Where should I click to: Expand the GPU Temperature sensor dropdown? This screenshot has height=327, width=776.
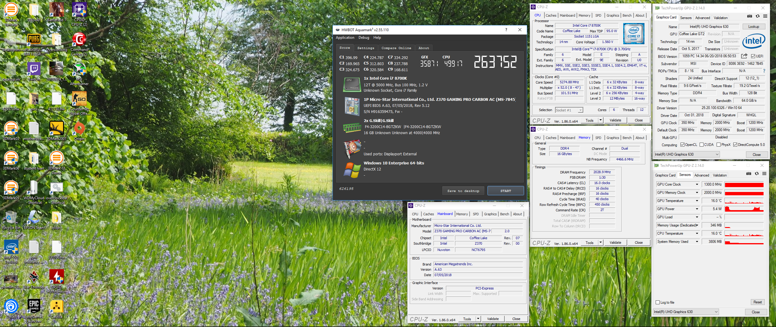pos(697,201)
